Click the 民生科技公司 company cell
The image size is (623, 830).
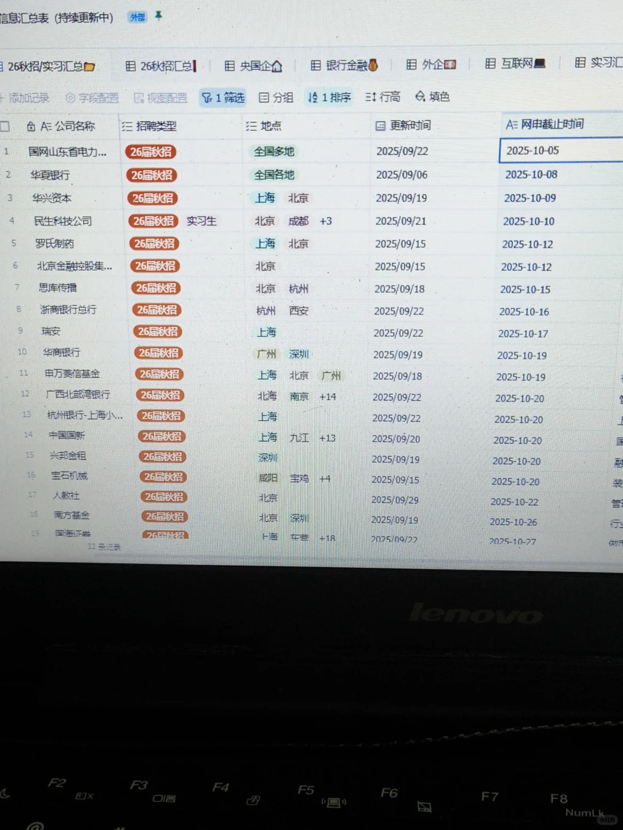click(63, 221)
